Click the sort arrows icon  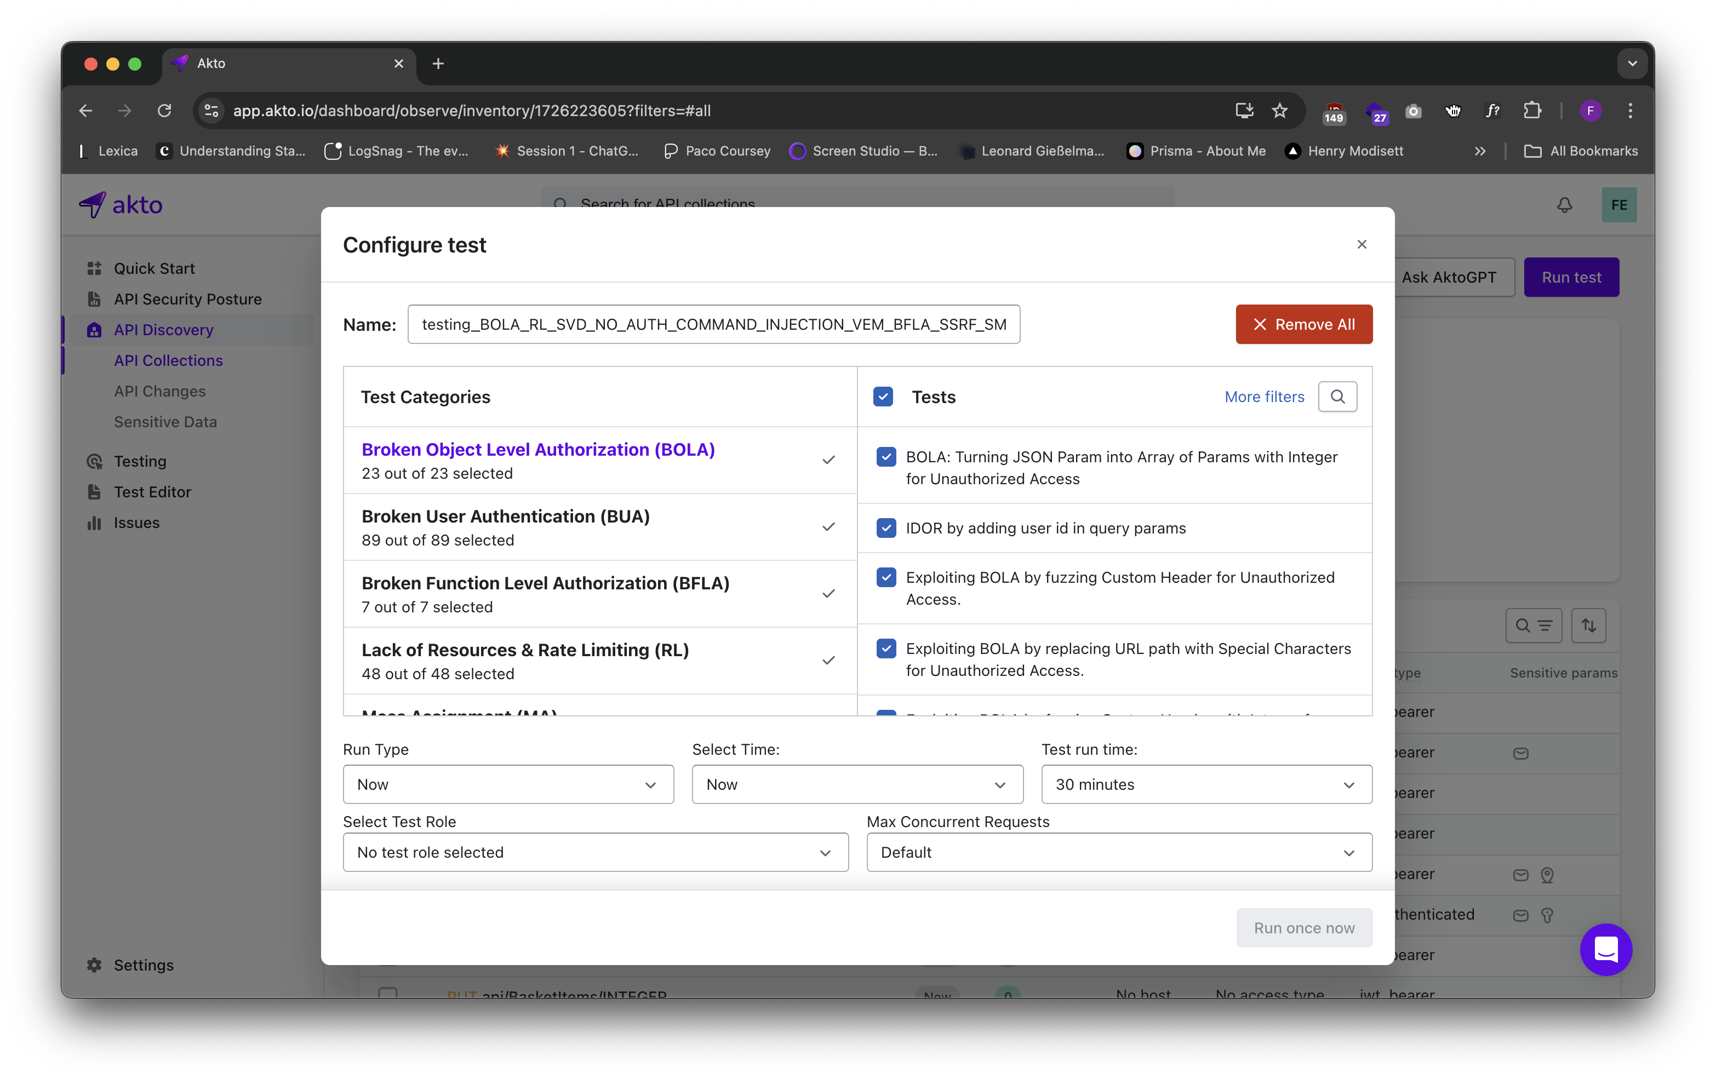point(1588,625)
